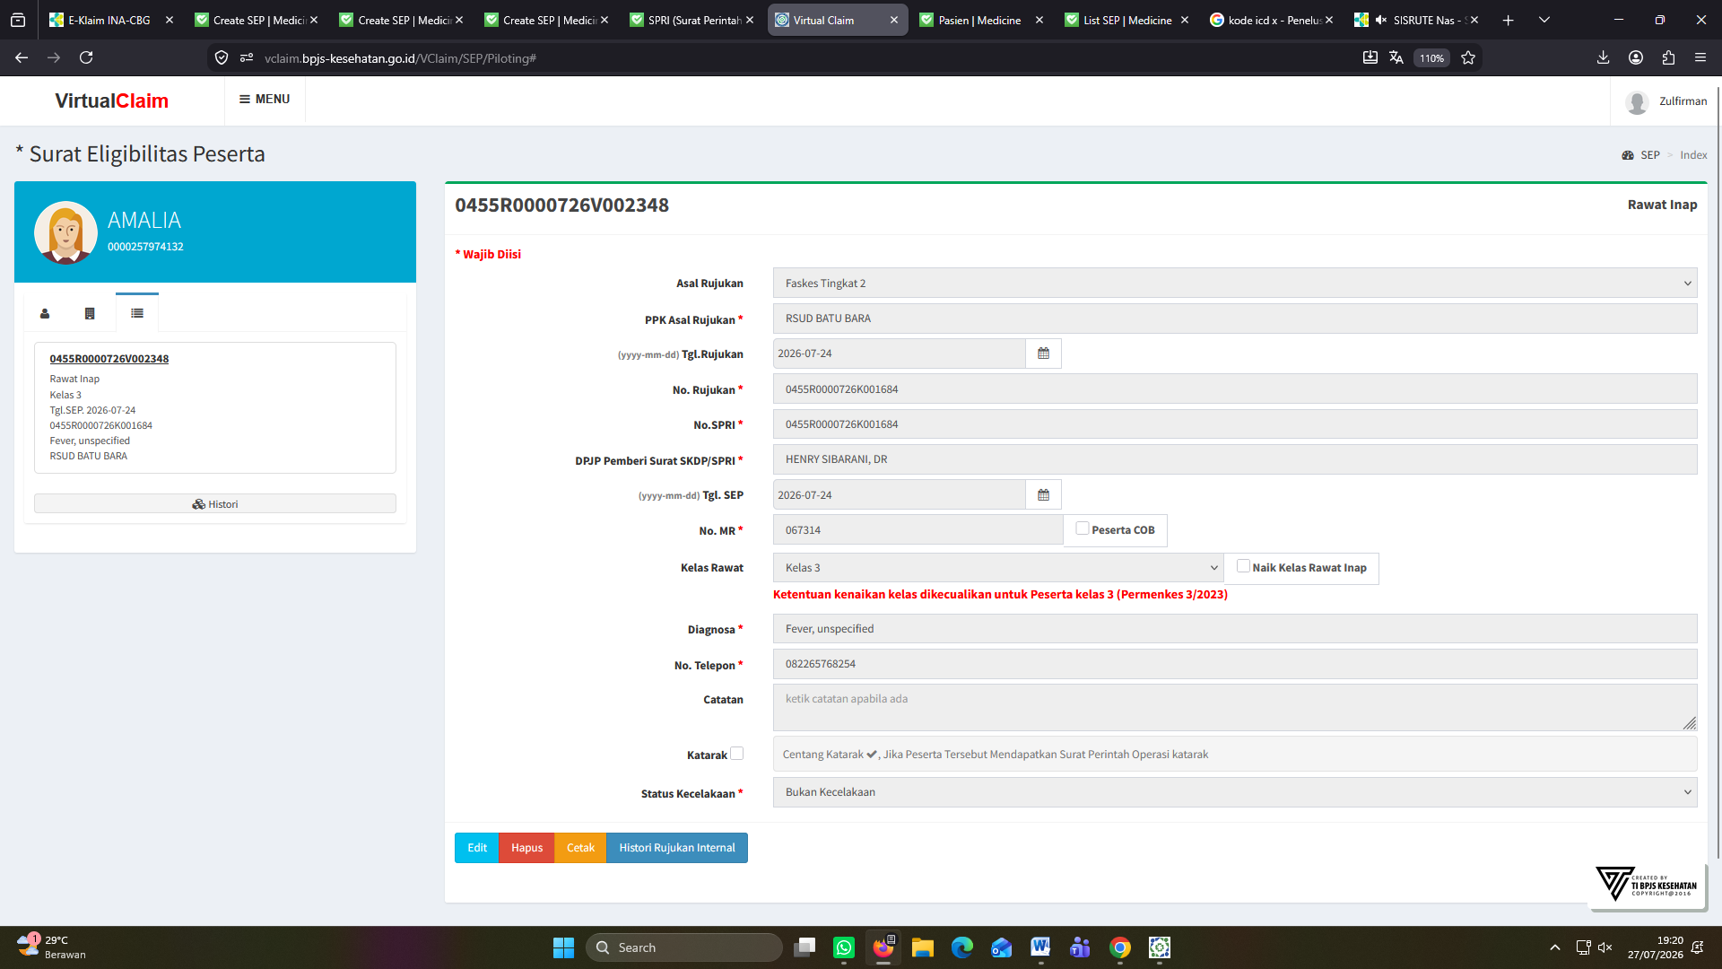
Task: Expand the Asal Rujukan dropdown
Action: click(1235, 284)
